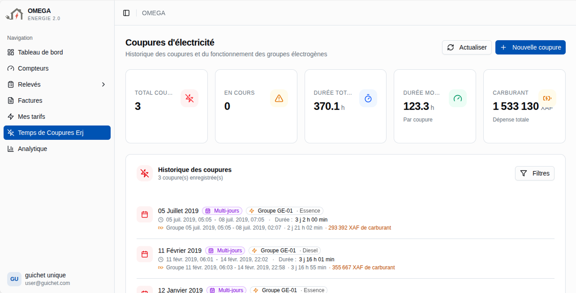Toggle the sidebar panel icon
The width and height of the screenshot is (576, 293).
click(x=126, y=13)
